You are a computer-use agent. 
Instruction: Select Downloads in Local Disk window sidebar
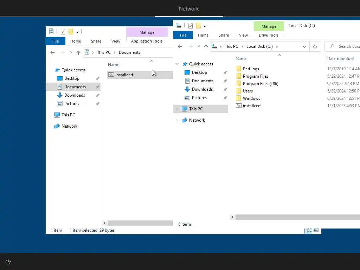click(x=202, y=89)
